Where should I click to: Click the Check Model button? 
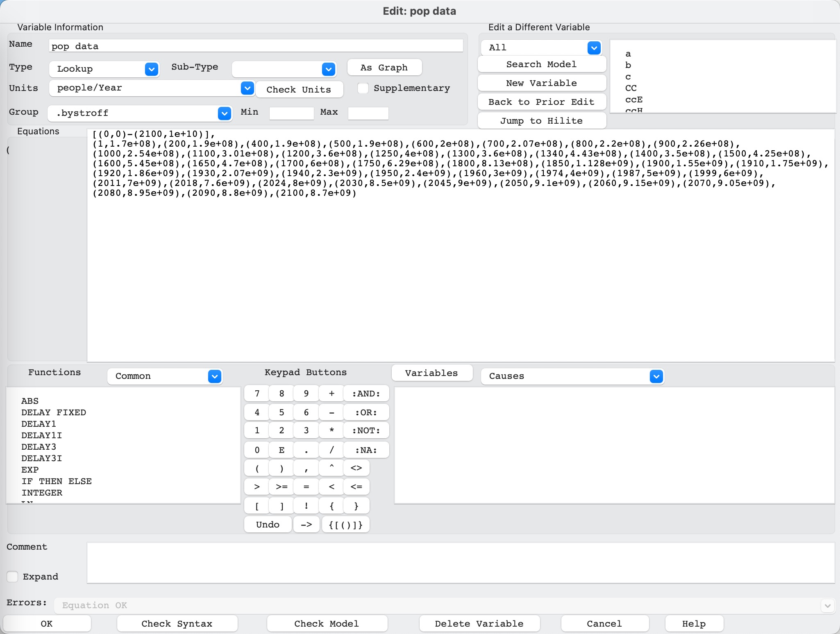(327, 623)
